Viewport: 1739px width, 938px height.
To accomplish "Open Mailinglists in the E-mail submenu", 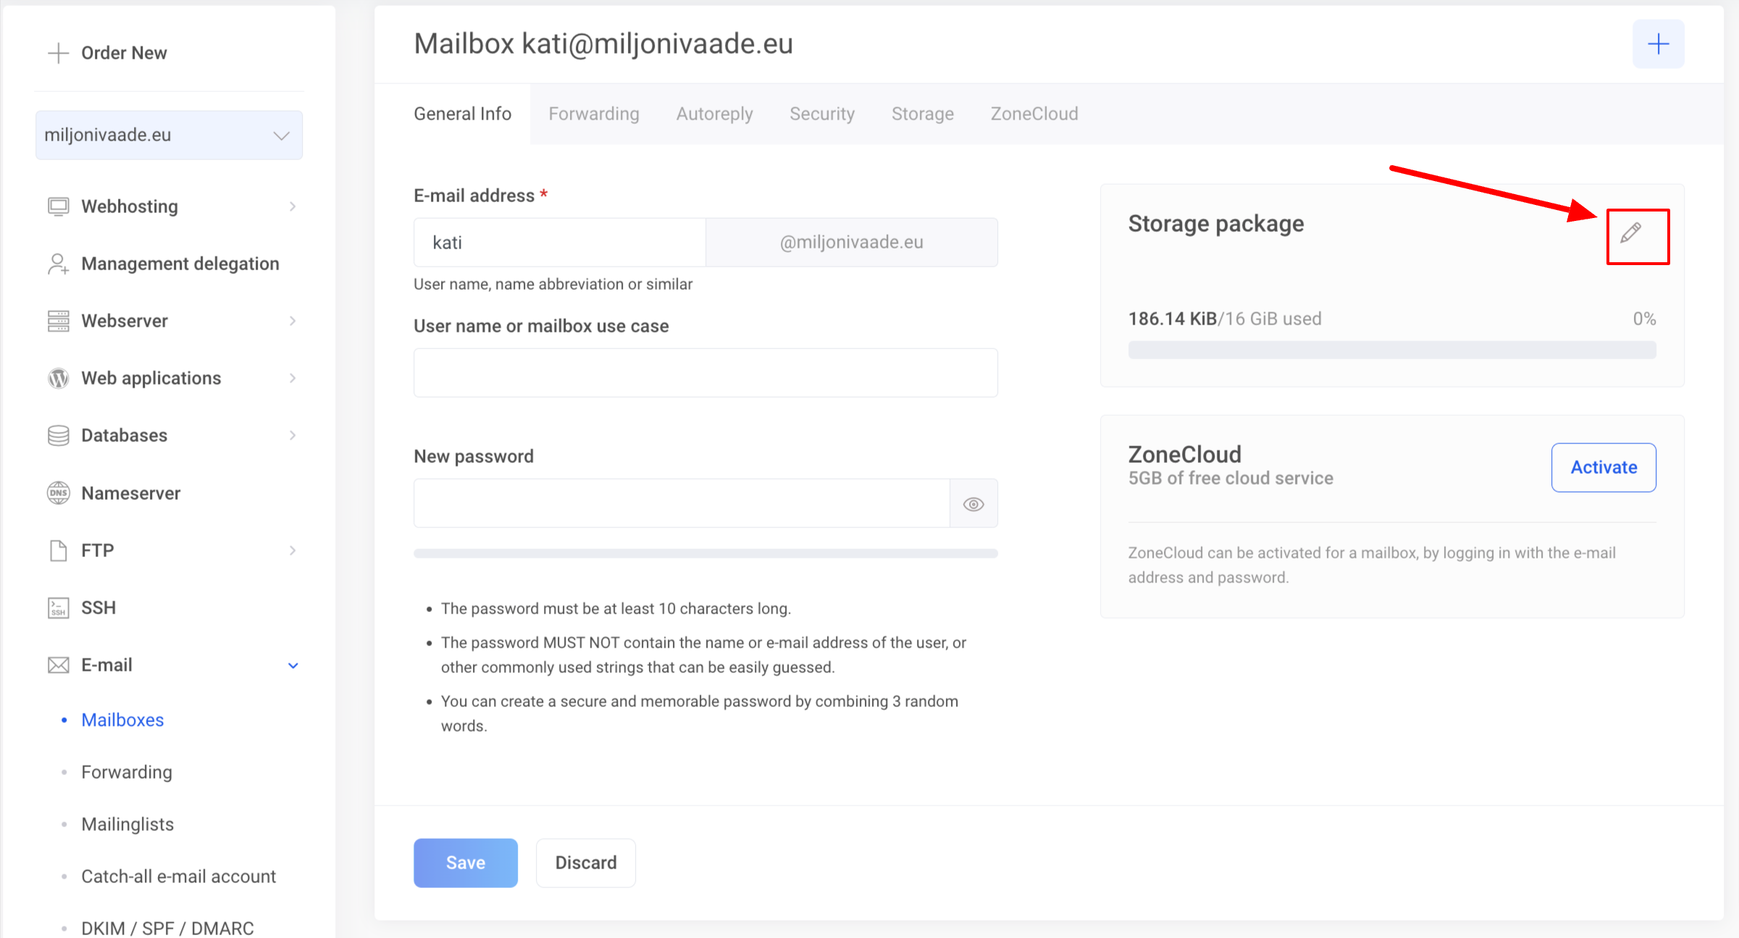I will tap(127, 824).
